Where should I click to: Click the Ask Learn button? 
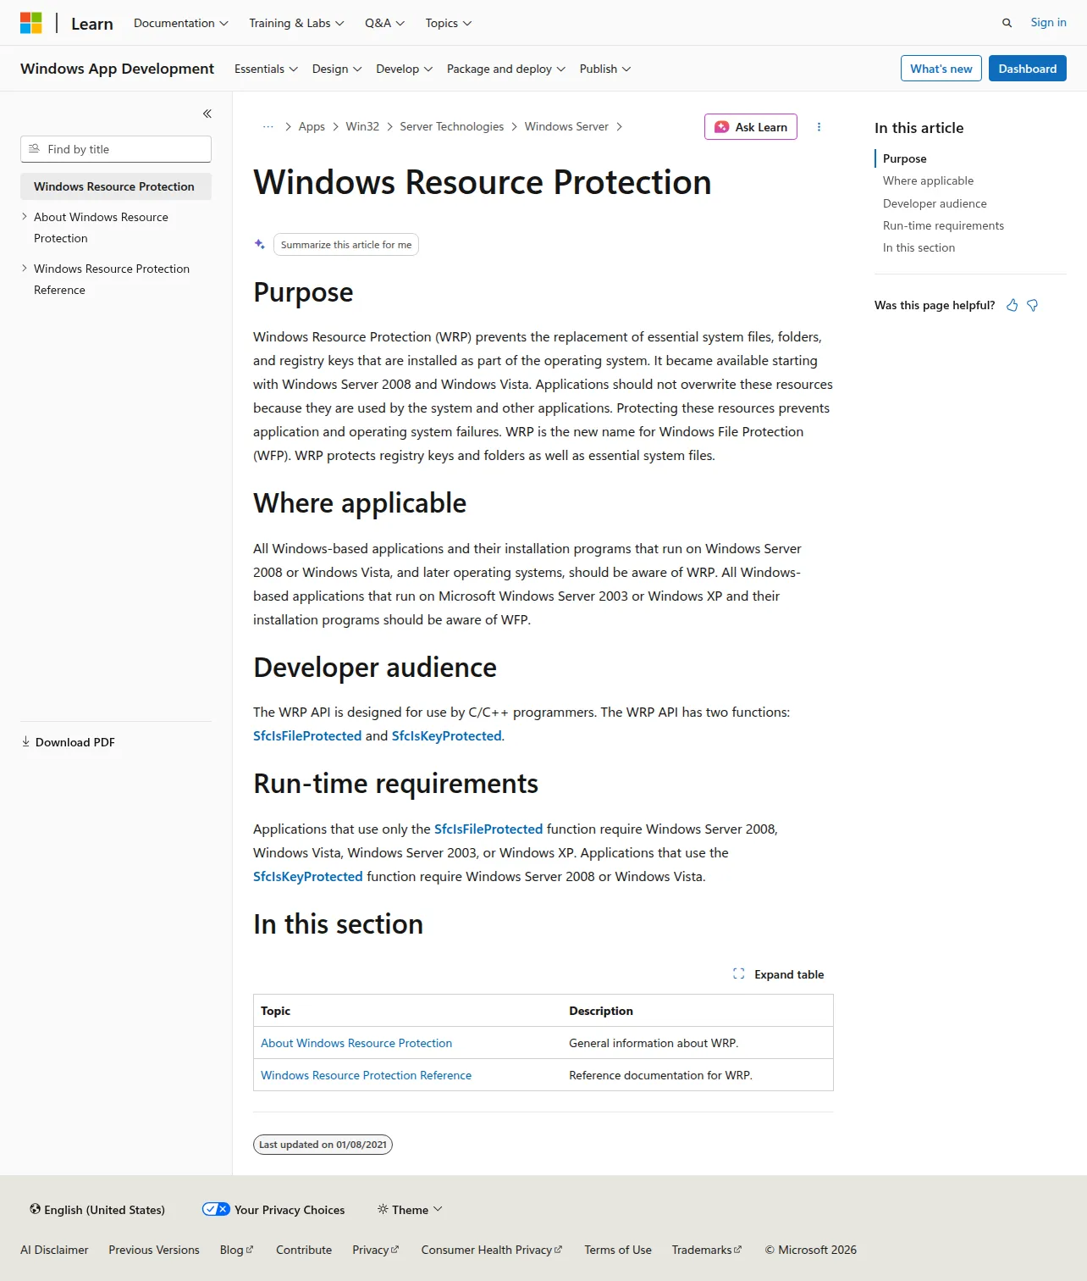tap(751, 127)
